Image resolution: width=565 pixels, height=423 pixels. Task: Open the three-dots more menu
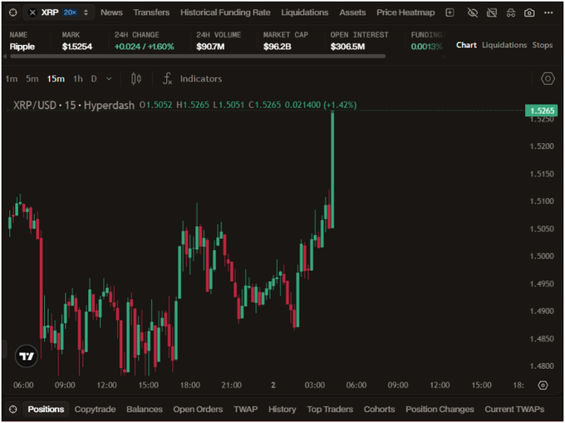coord(548,12)
